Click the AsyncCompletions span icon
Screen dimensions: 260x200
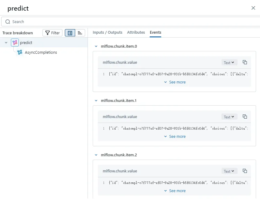click(20, 52)
